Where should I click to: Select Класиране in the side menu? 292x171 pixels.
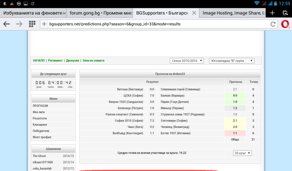point(40,125)
